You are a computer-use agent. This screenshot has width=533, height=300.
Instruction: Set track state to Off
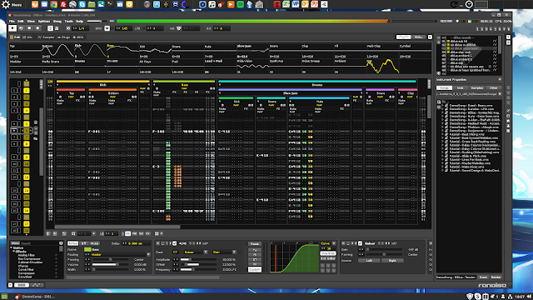point(83,243)
